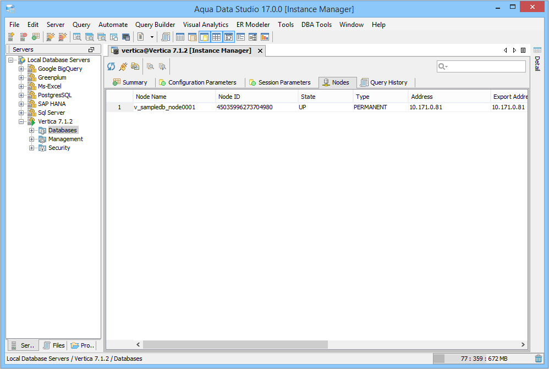Click the magnifier with play arrow icon
Viewport: 549px width, 369px height.
click(x=162, y=66)
